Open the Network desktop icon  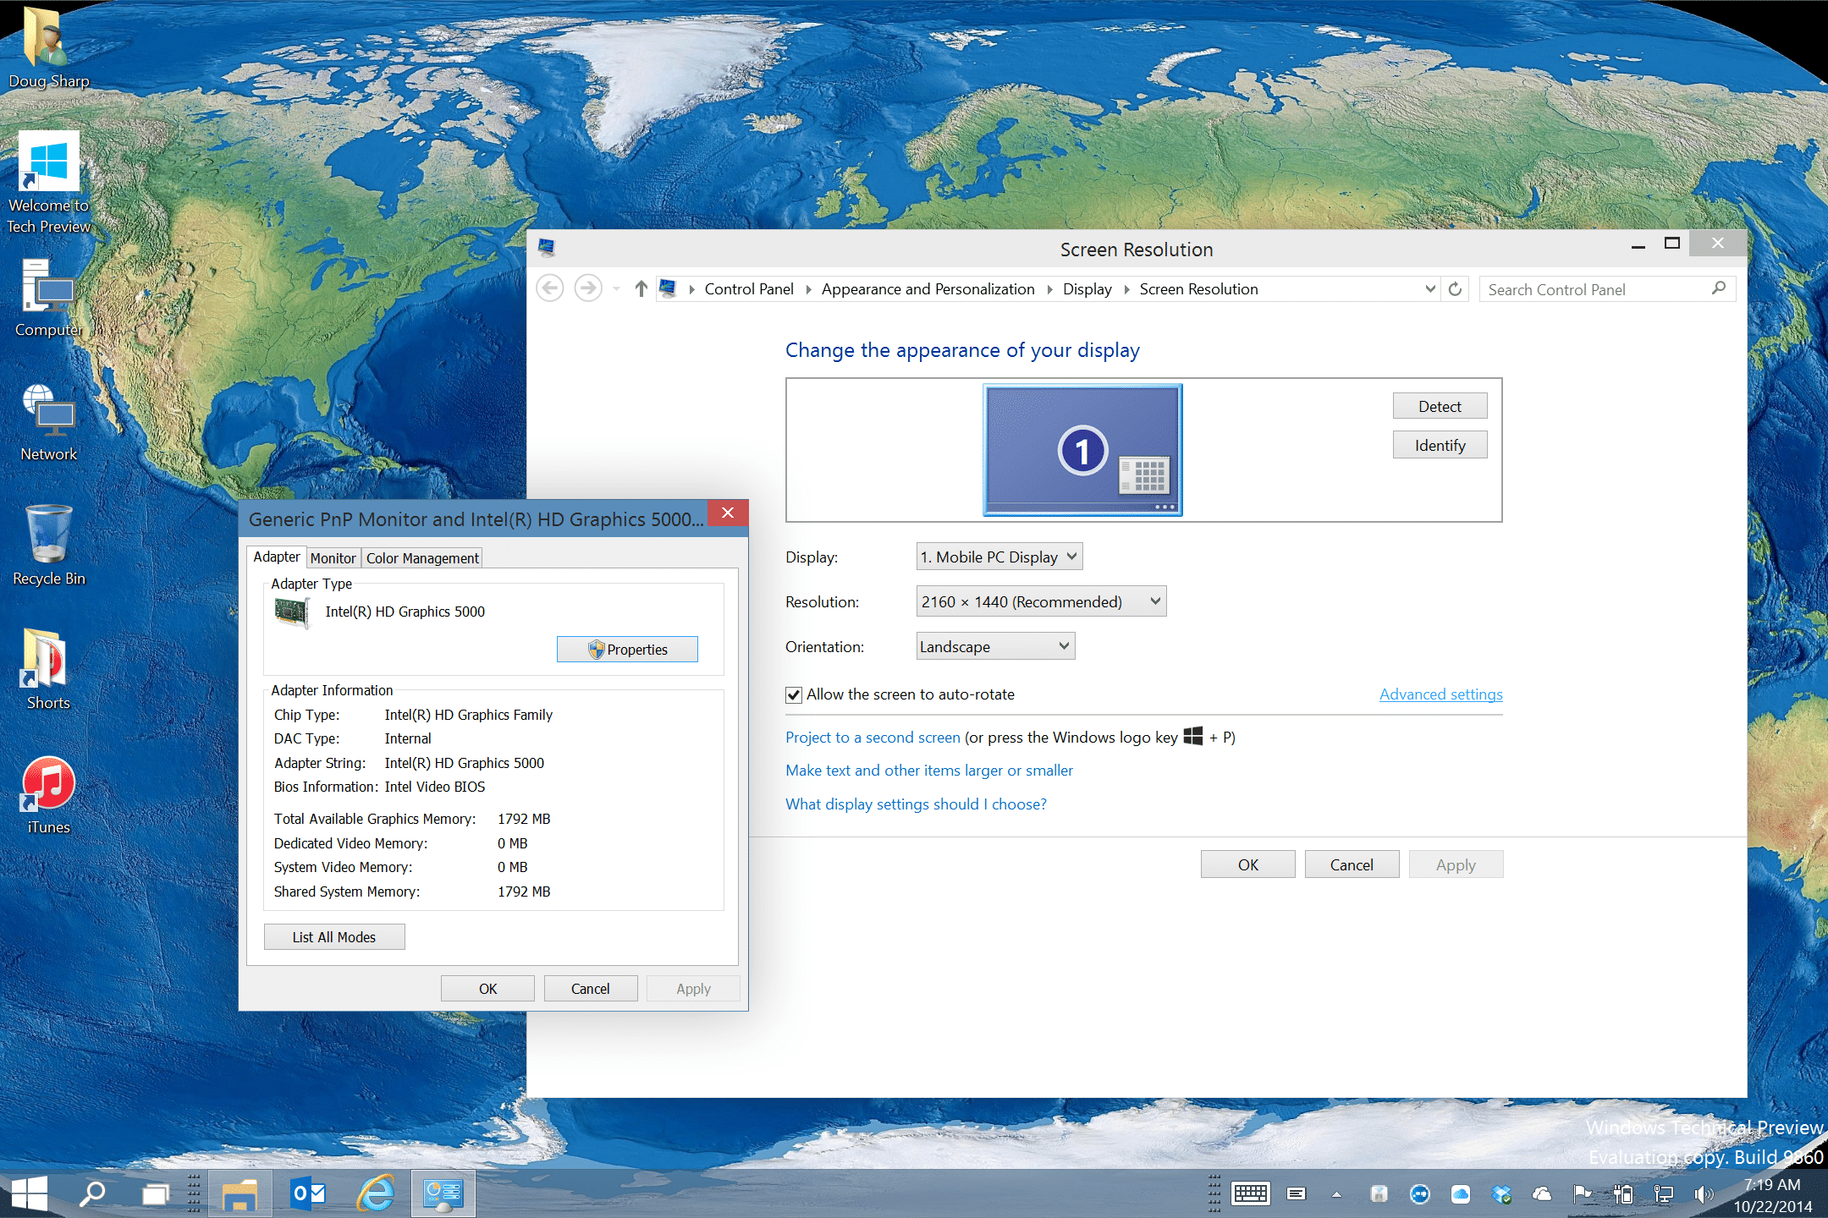tap(48, 423)
